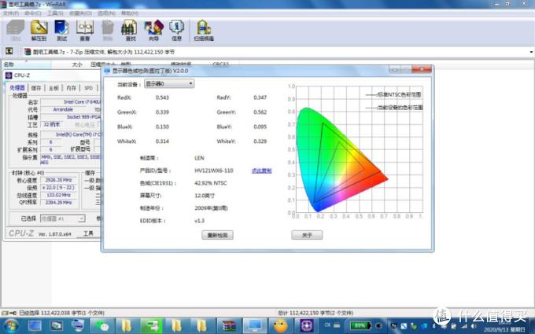Click the GreenY value 0.562
535x334 pixels.
point(260,112)
